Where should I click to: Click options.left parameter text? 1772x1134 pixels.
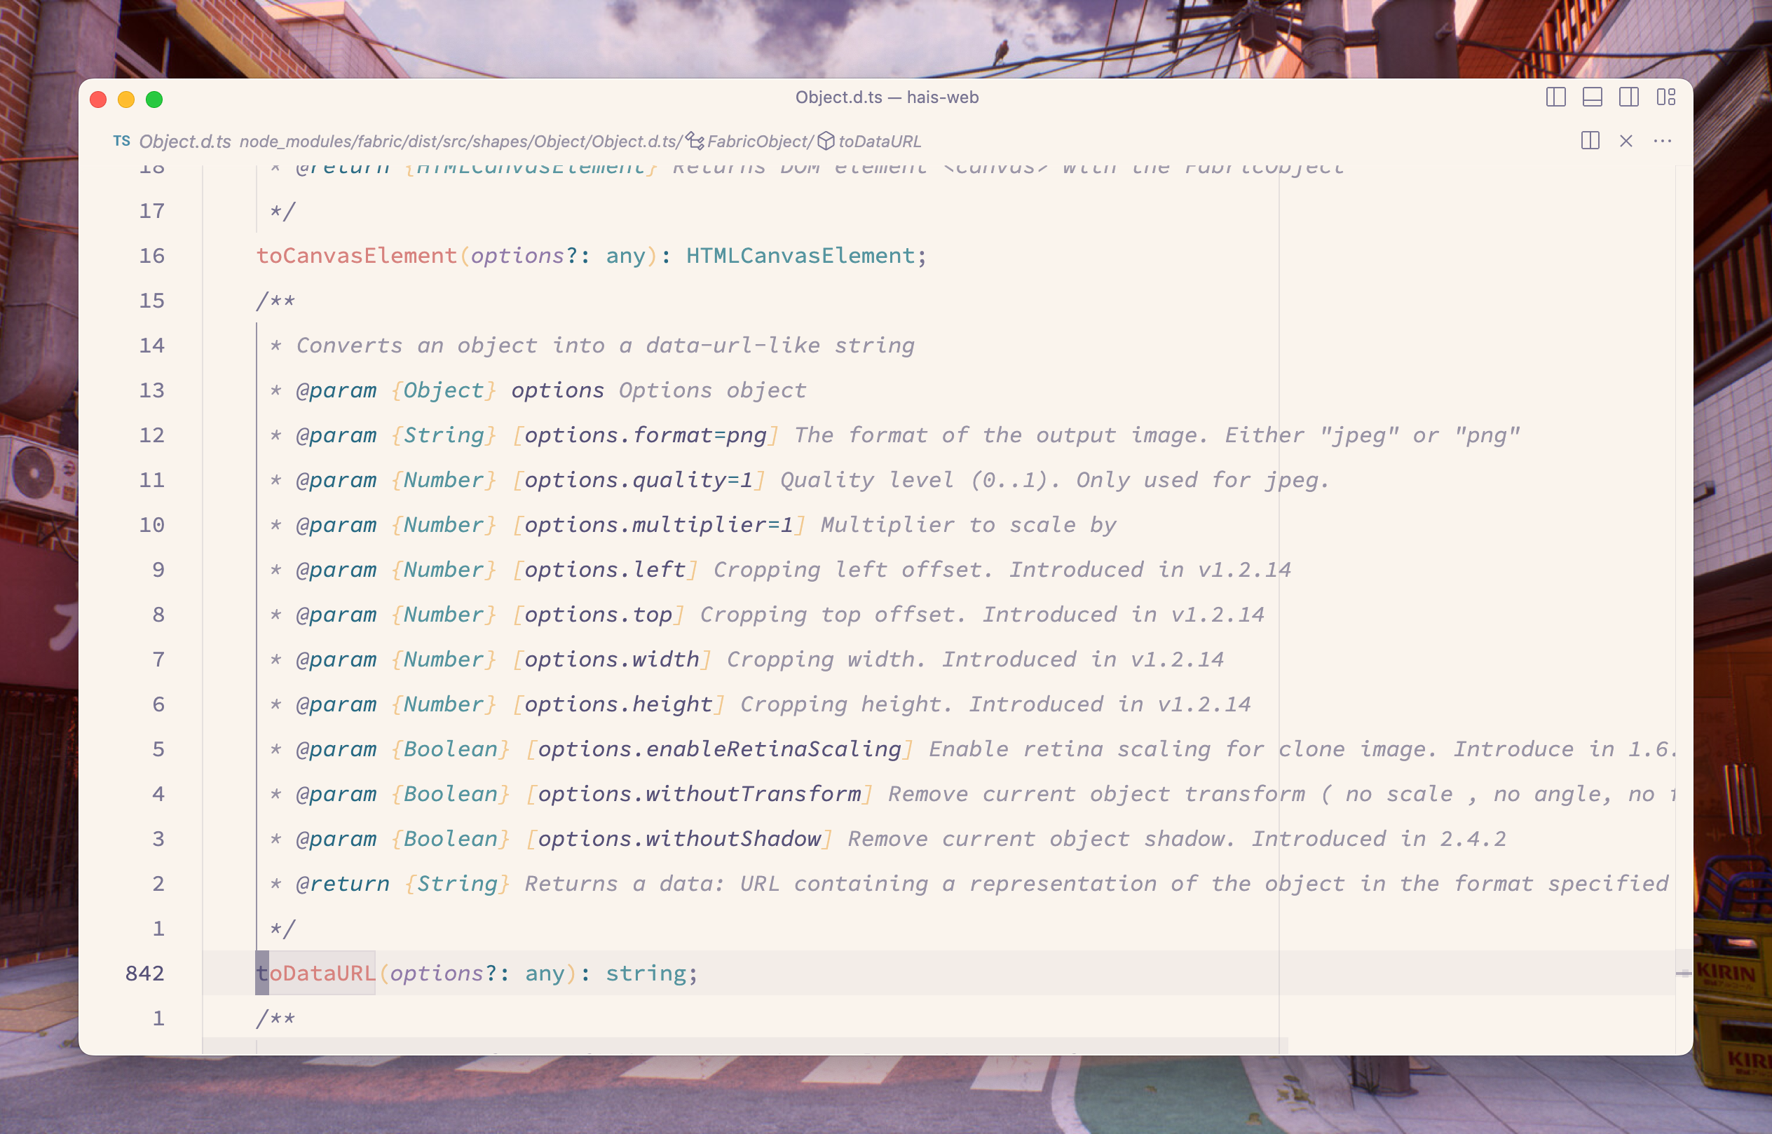pos(605,570)
